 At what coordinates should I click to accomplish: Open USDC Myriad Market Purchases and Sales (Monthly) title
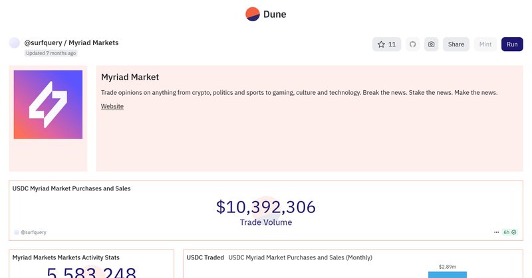(301, 257)
